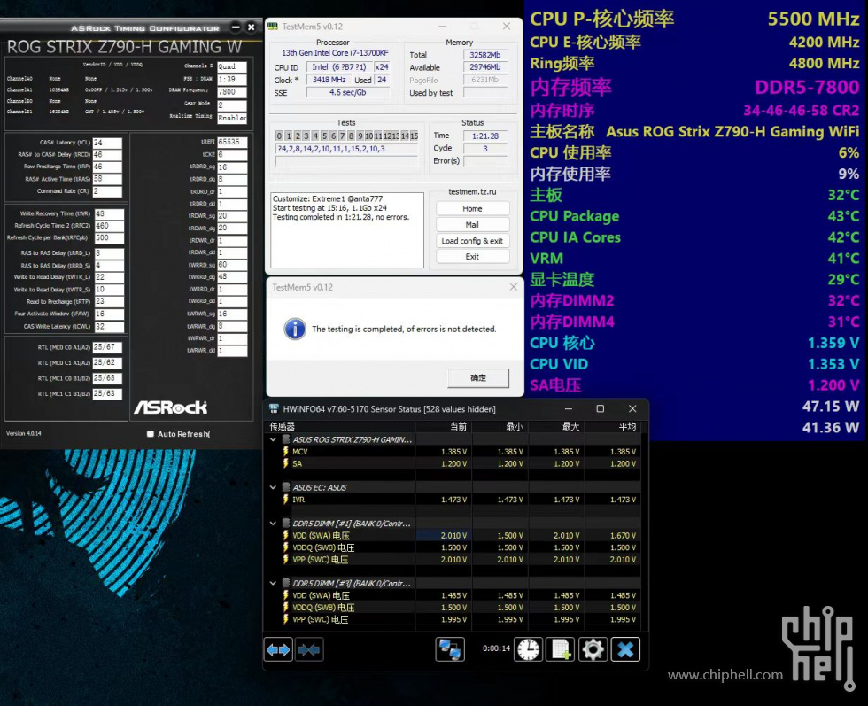This screenshot has width=868, height=706.
Task: Click chip icon of DDR5 DIMM [#1] group
Action: click(x=286, y=524)
